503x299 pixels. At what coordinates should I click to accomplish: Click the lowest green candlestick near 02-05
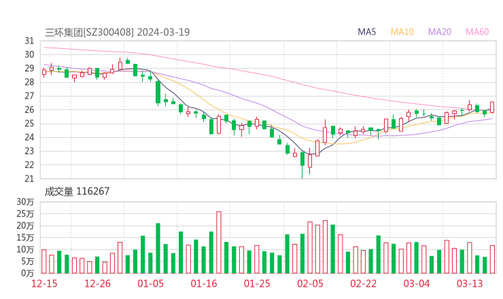[302, 165]
